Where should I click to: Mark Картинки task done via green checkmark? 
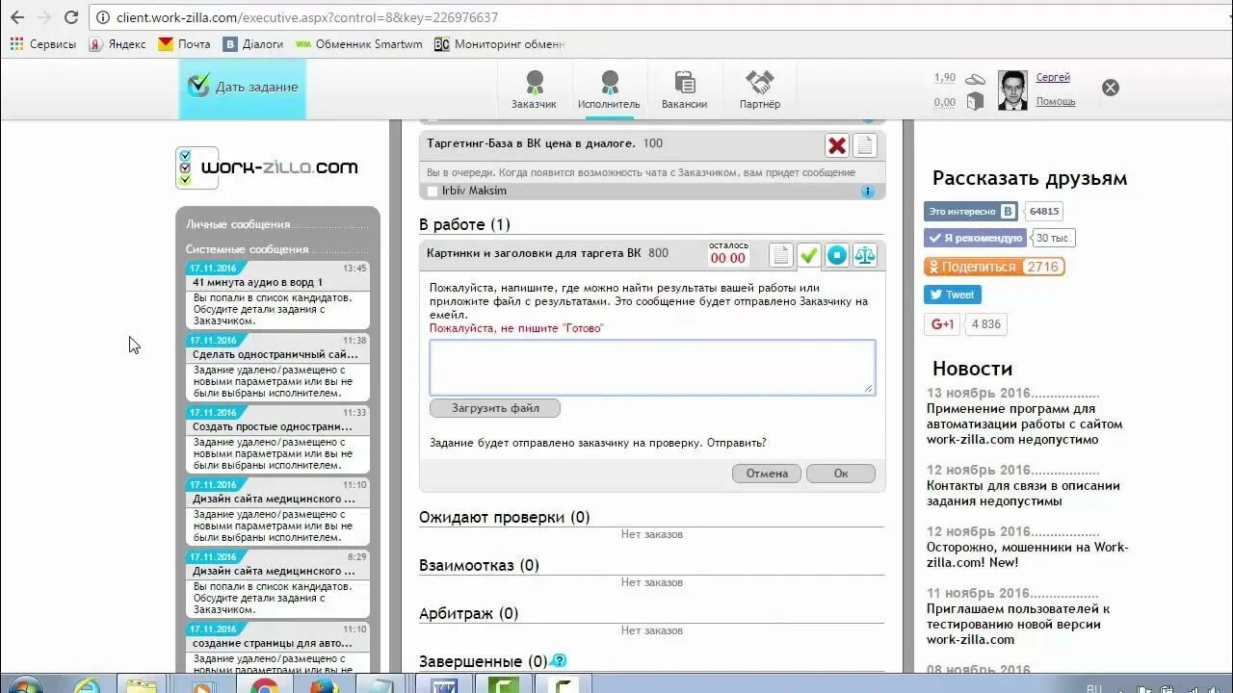(808, 255)
